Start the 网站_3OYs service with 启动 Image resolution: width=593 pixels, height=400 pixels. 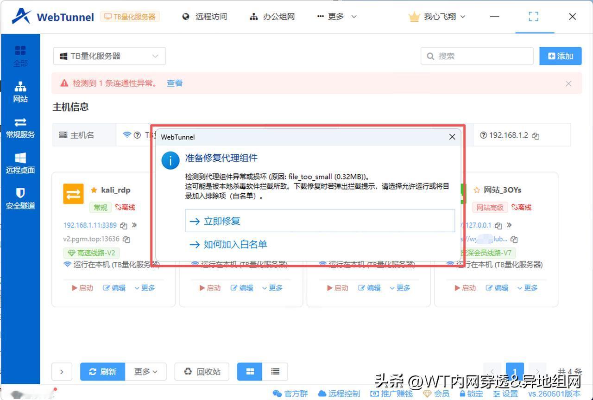(x=465, y=288)
